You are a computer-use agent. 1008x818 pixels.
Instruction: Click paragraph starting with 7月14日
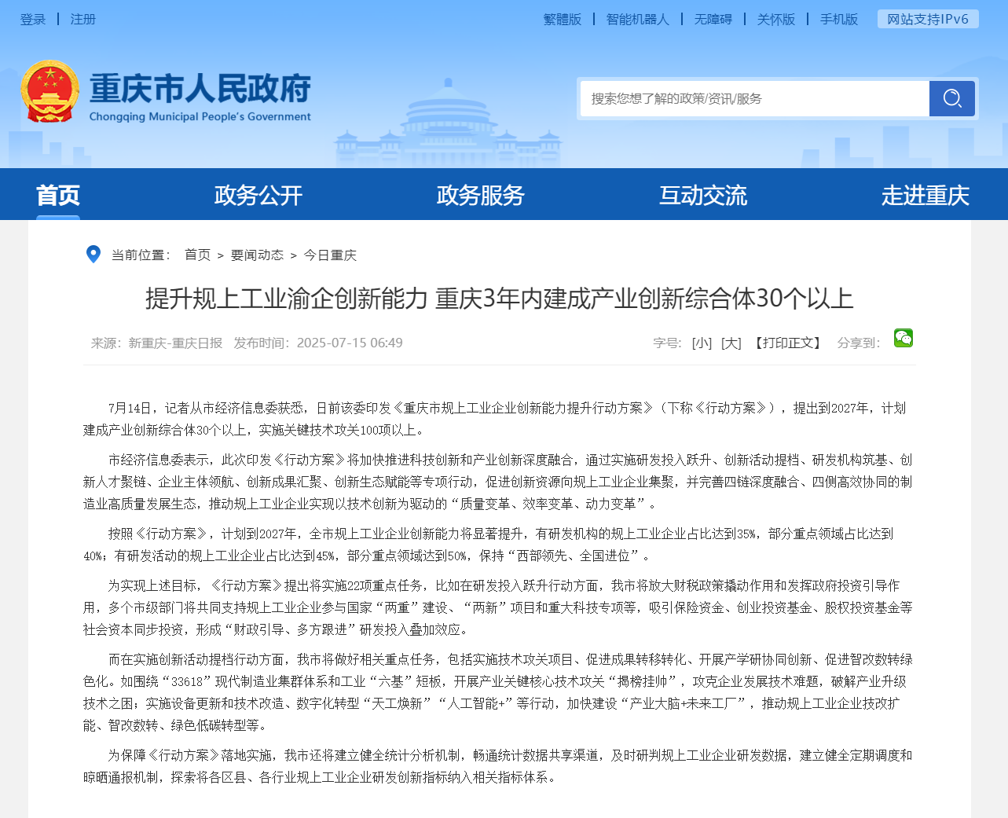[x=500, y=419]
